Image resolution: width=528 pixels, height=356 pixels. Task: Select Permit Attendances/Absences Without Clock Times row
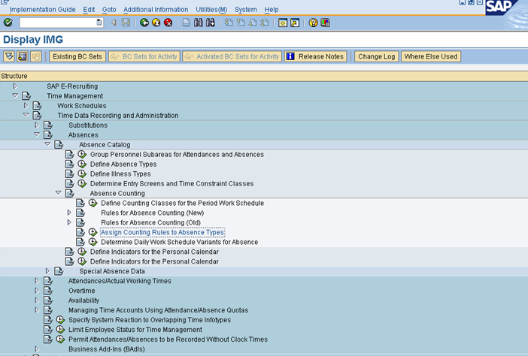168,339
